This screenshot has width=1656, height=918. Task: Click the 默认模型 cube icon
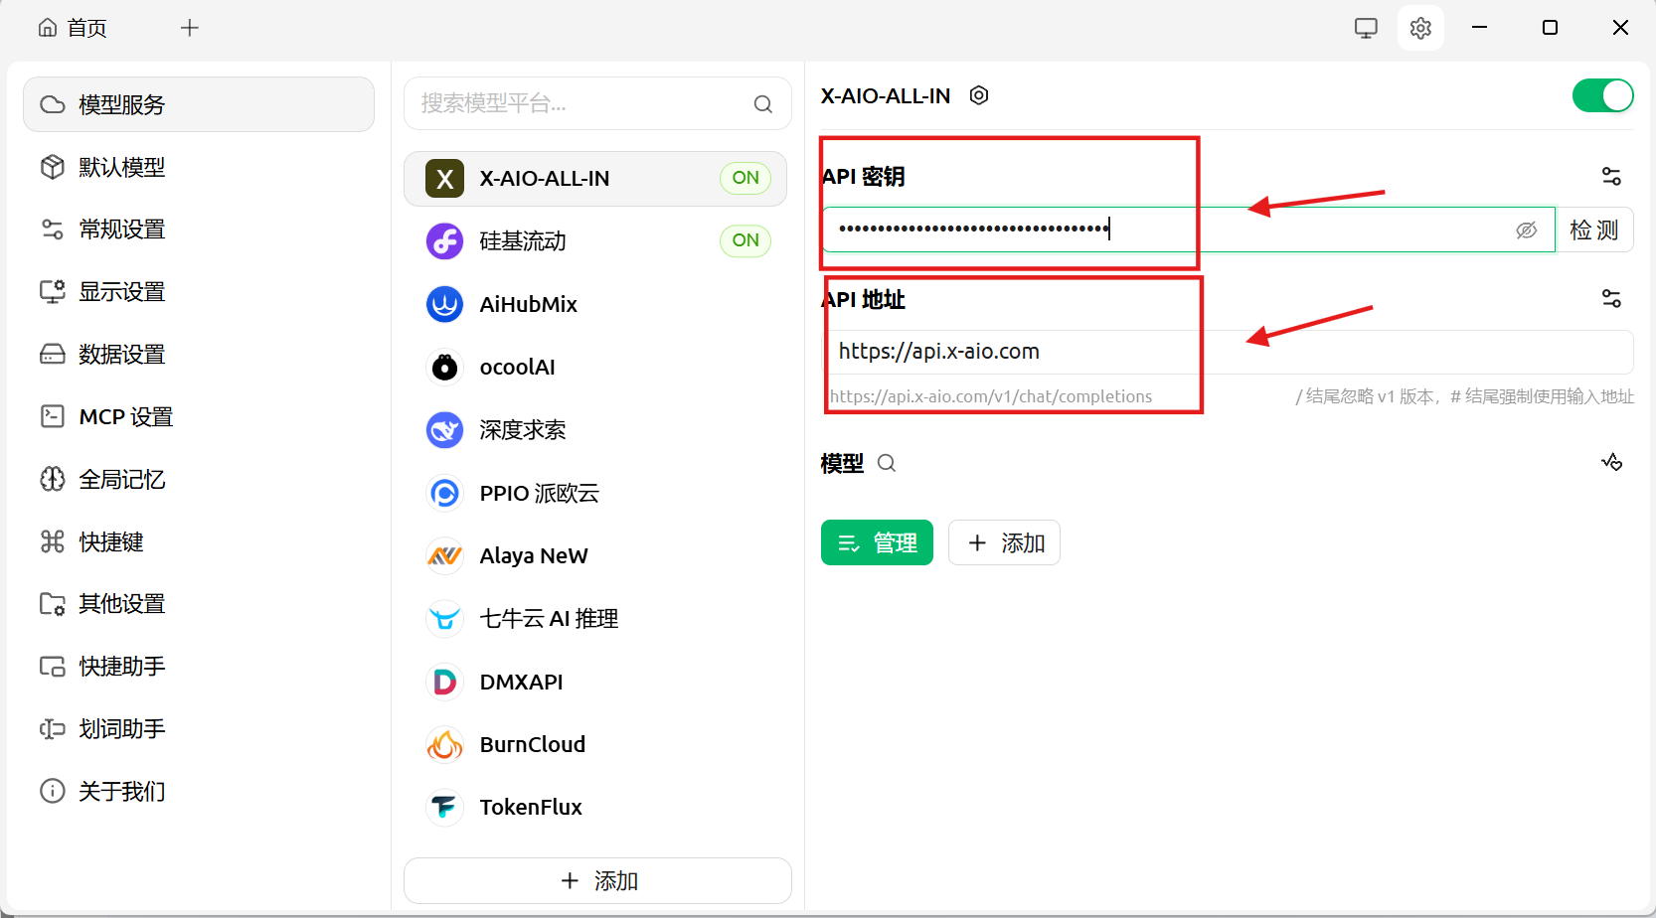[x=52, y=167]
